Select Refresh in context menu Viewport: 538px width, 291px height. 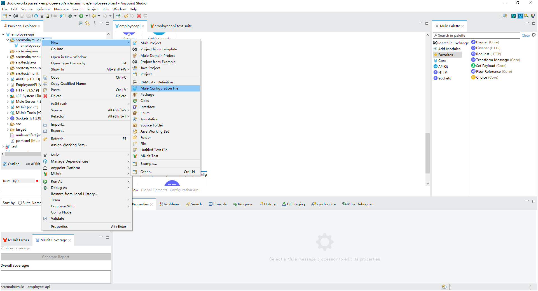coord(87,139)
